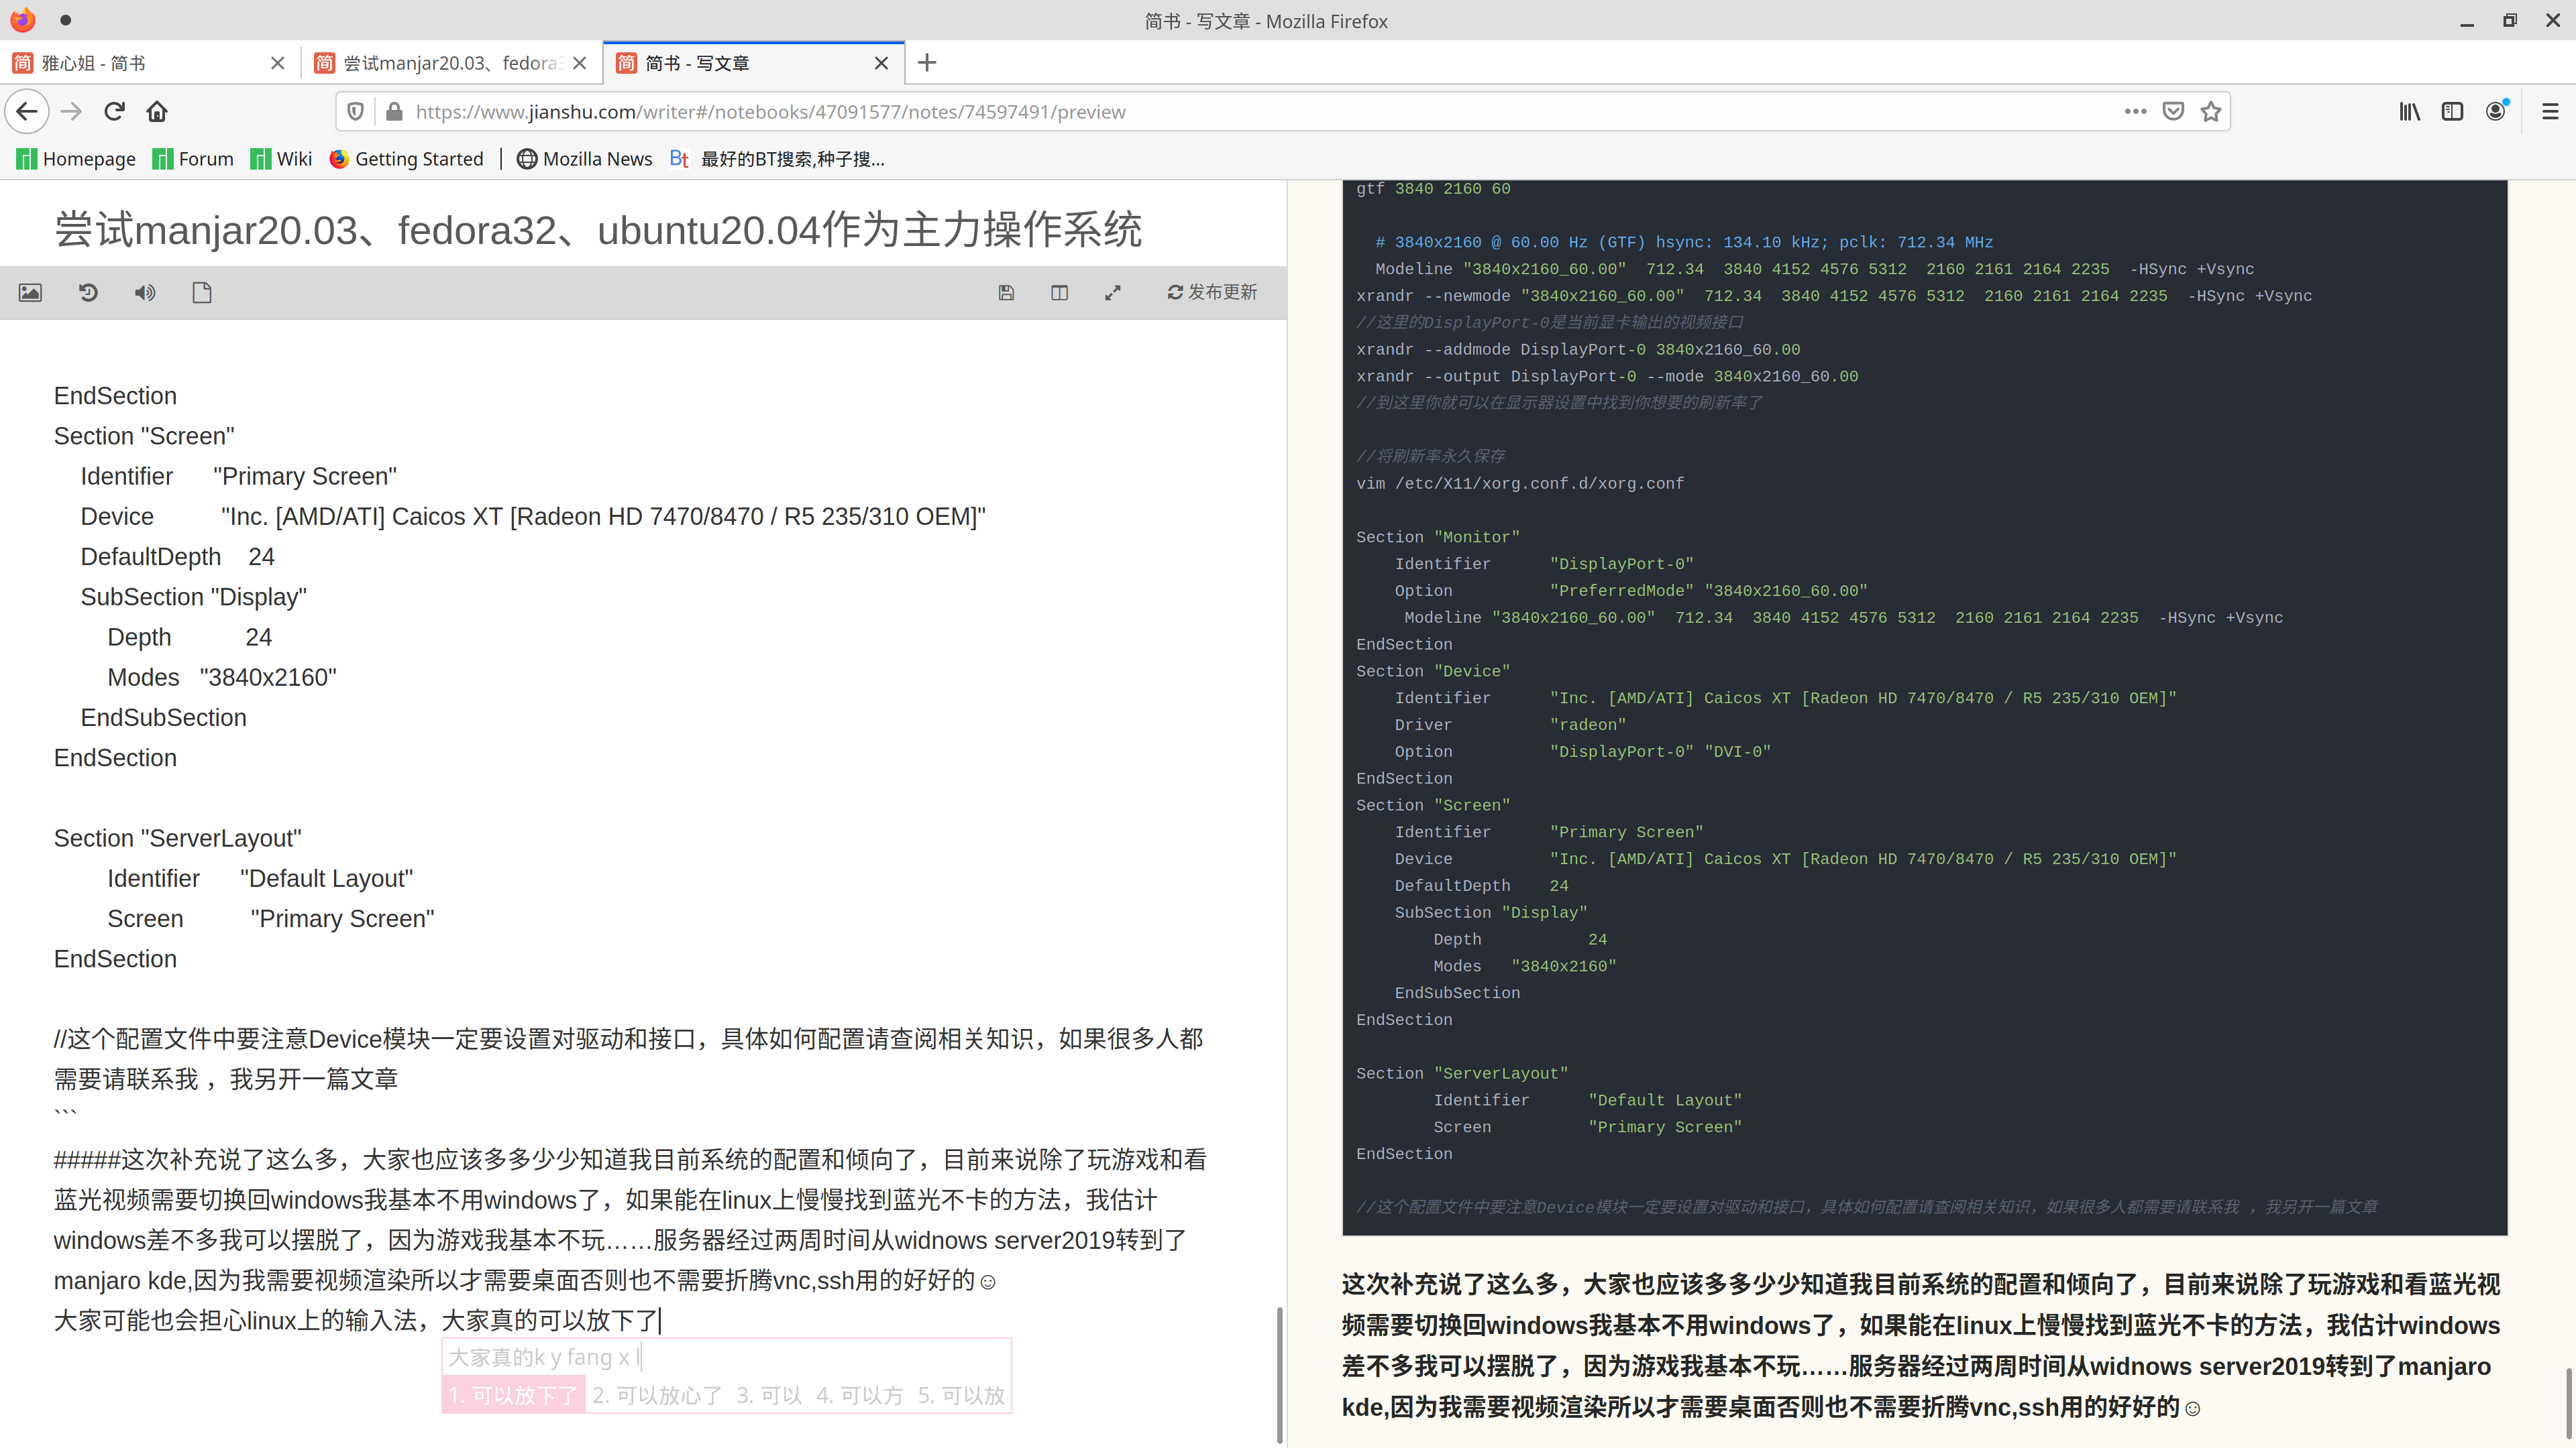
Task: Toggle the Firefox sidebar view
Action: click(2452, 112)
